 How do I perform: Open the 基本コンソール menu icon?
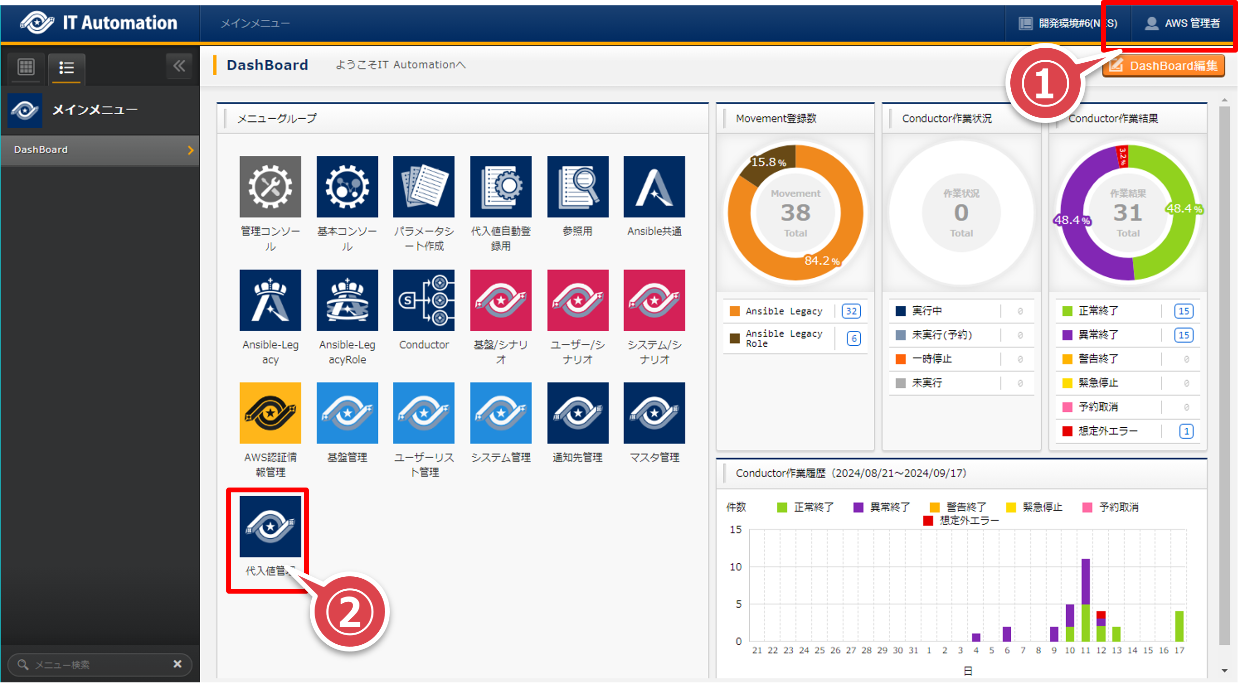click(347, 187)
